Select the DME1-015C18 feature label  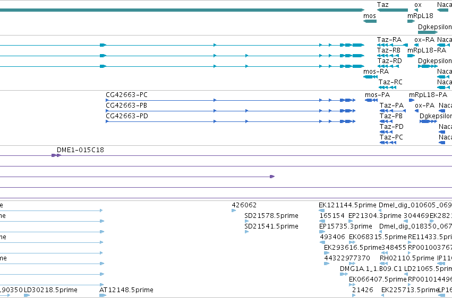80,150
